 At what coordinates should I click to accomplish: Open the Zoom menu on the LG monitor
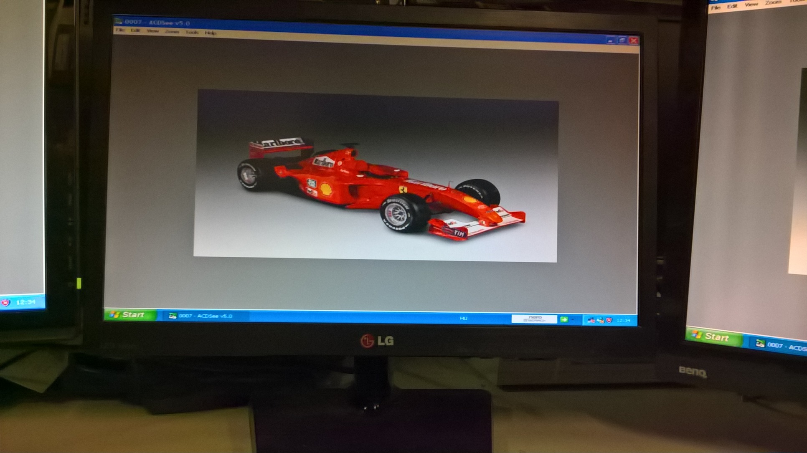(x=172, y=32)
